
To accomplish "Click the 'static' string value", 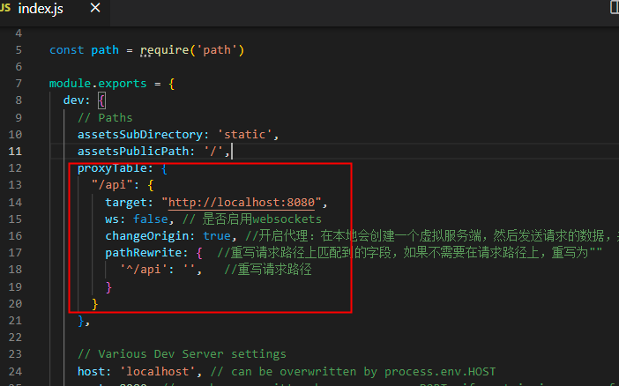I will pyautogui.click(x=245, y=135).
